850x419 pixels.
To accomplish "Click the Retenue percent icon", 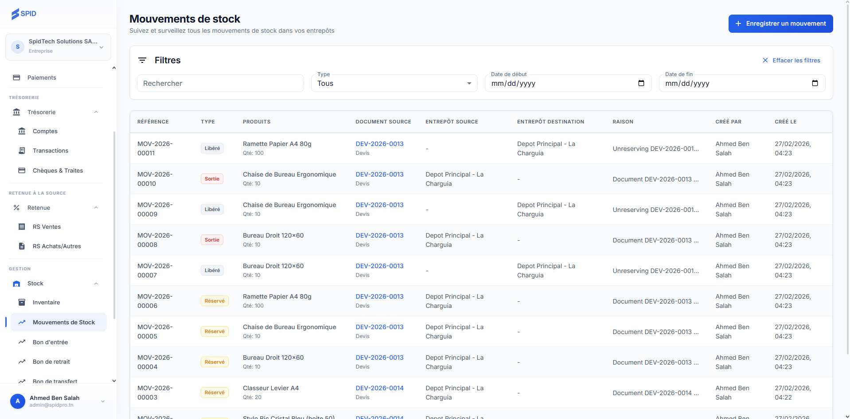I will 16,208.
